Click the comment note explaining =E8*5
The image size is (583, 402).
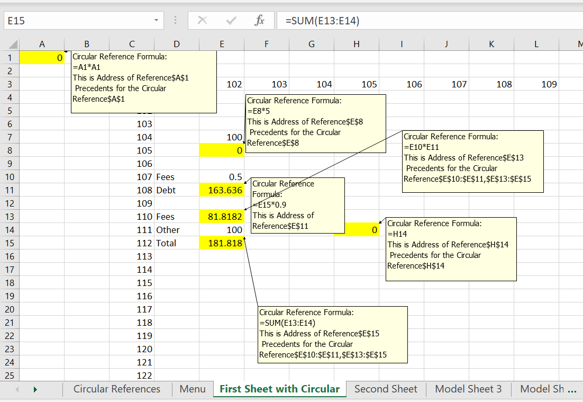coord(315,123)
